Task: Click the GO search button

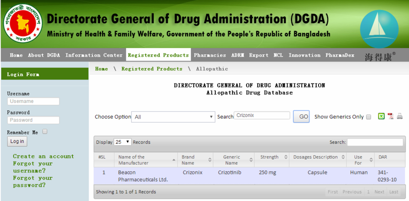Action: tap(301, 117)
